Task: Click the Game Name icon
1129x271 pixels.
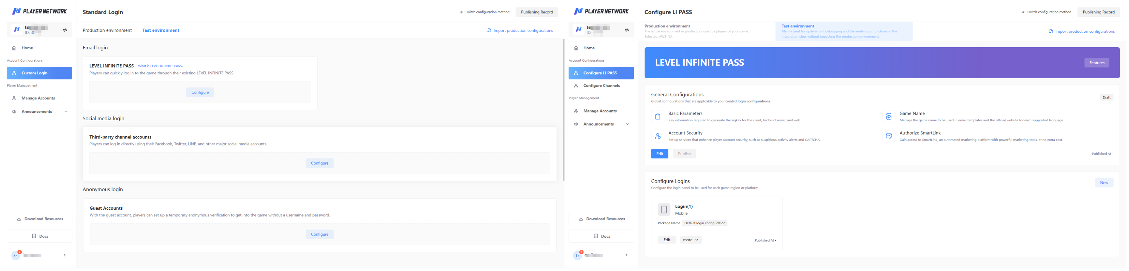Action: 888,117
